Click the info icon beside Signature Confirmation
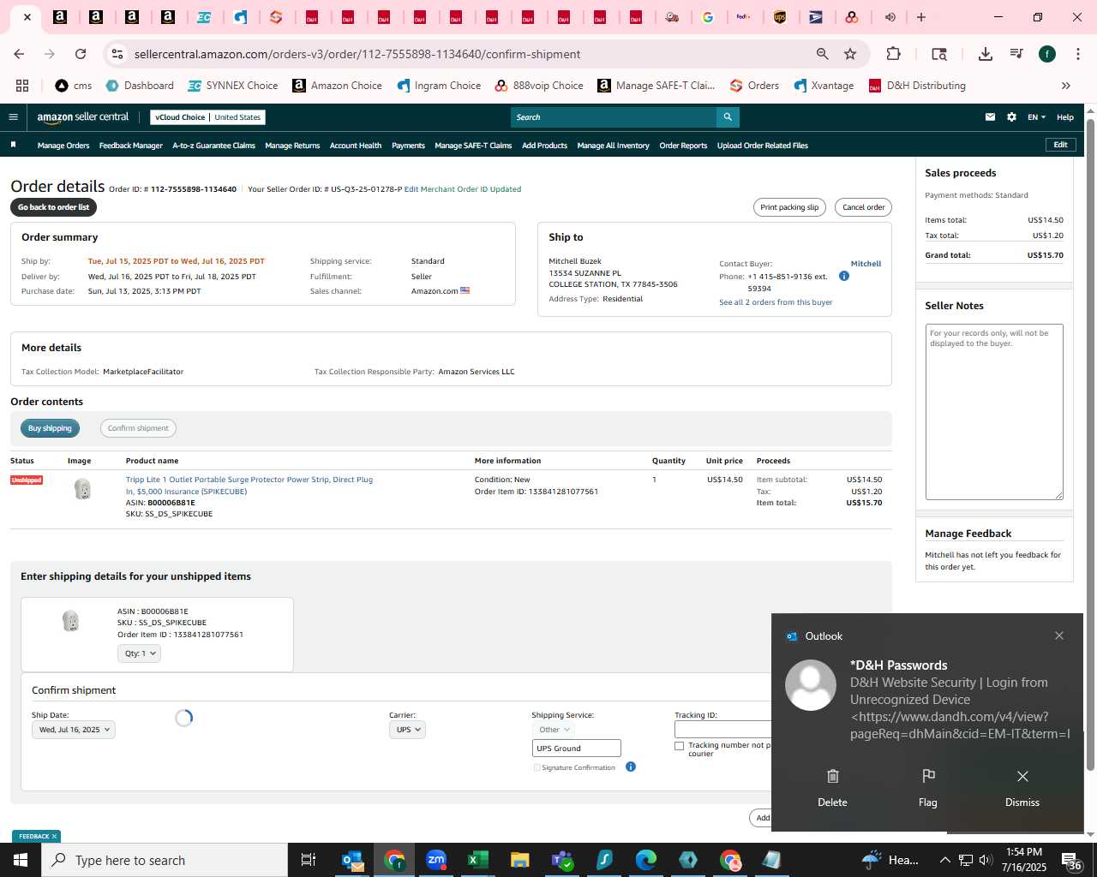Image resolution: width=1097 pixels, height=877 pixels. [x=631, y=767]
